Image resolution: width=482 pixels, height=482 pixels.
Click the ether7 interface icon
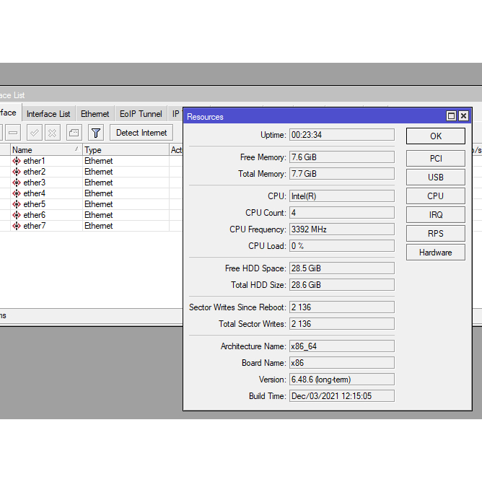tap(17, 226)
